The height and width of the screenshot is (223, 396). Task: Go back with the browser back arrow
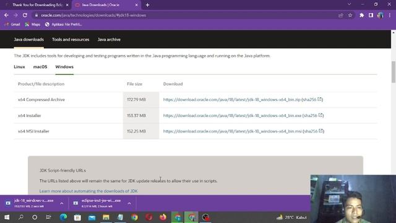point(6,15)
